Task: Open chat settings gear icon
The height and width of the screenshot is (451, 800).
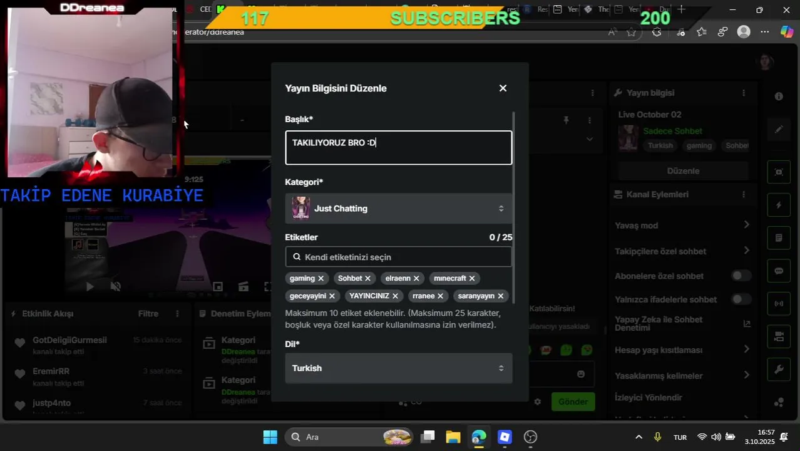Action: point(537,402)
